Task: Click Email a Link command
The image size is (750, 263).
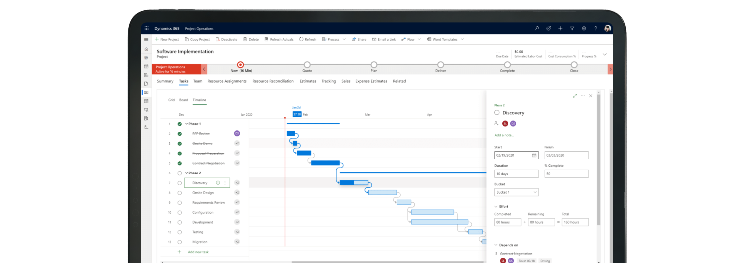Action: [x=384, y=39]
